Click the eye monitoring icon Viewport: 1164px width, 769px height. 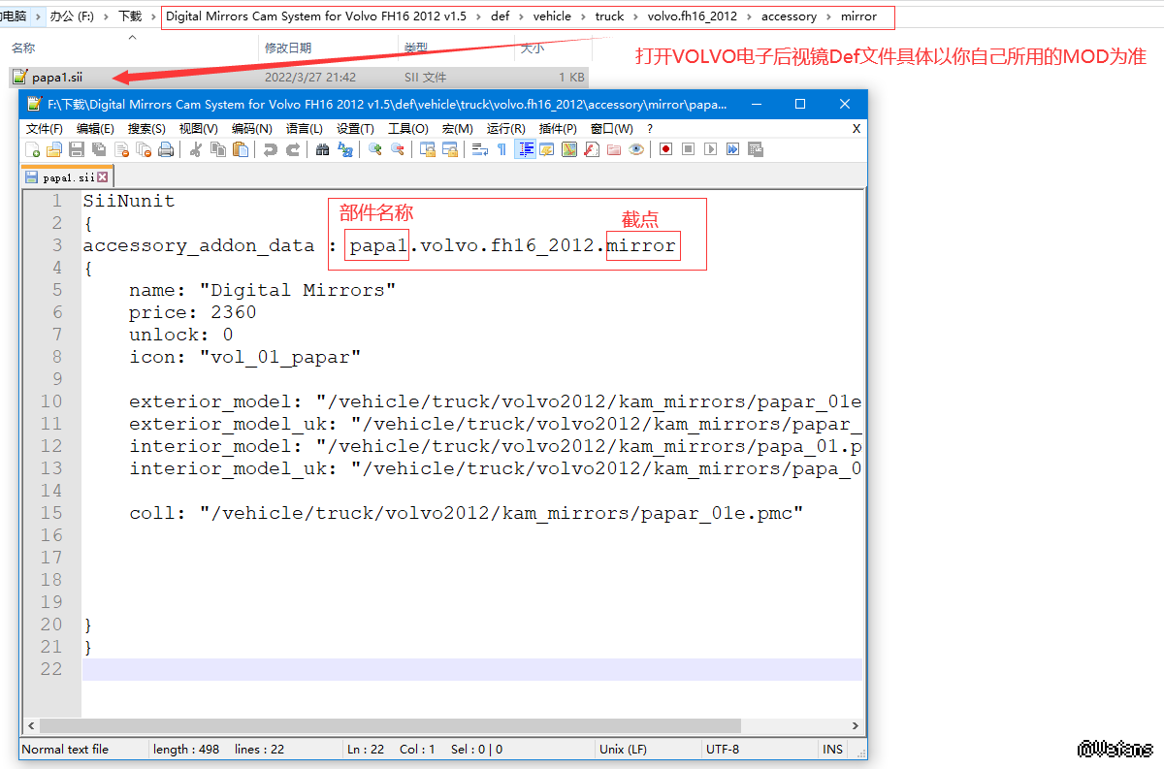636,149
